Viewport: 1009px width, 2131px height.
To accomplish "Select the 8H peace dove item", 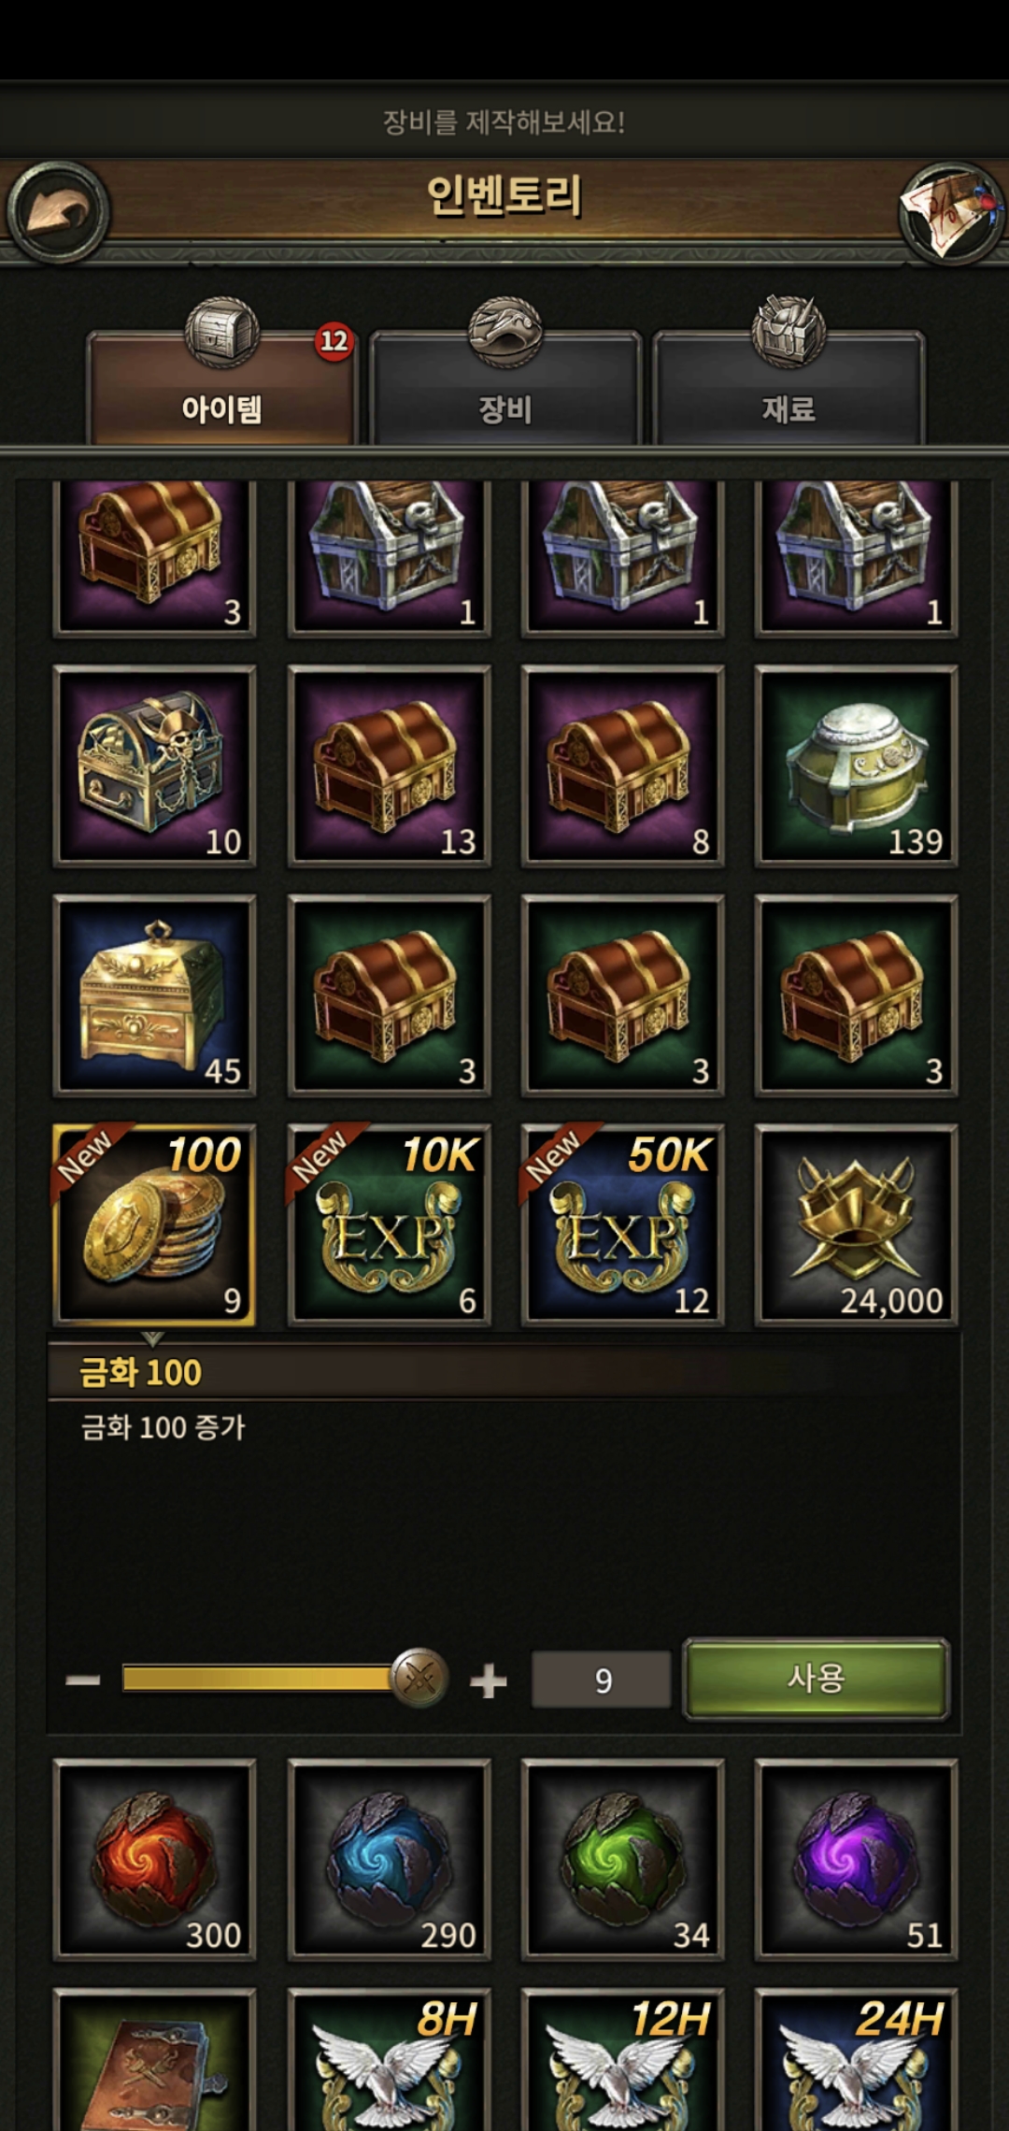I will point(389,2060).
